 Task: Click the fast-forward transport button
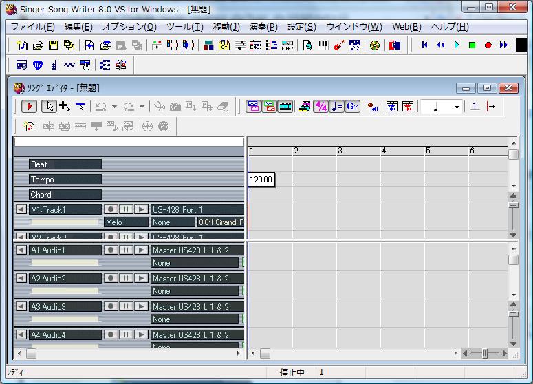503,45
